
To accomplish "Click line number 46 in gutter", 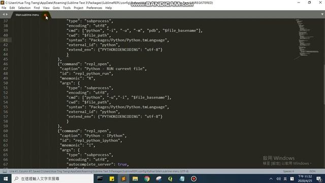I will 6,64.
